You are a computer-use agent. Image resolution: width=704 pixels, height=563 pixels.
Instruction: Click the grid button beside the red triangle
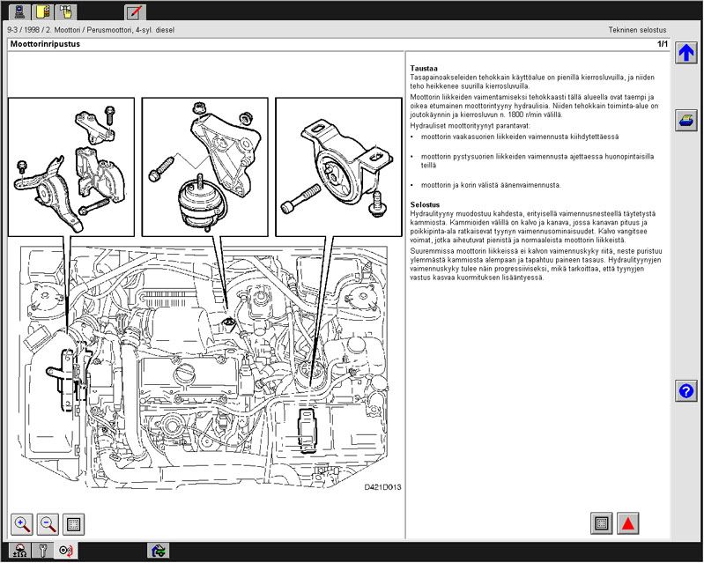point(602,523)
